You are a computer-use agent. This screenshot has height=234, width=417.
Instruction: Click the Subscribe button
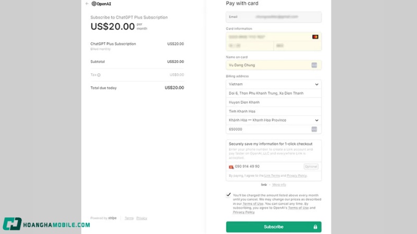[x=273, y=227]
